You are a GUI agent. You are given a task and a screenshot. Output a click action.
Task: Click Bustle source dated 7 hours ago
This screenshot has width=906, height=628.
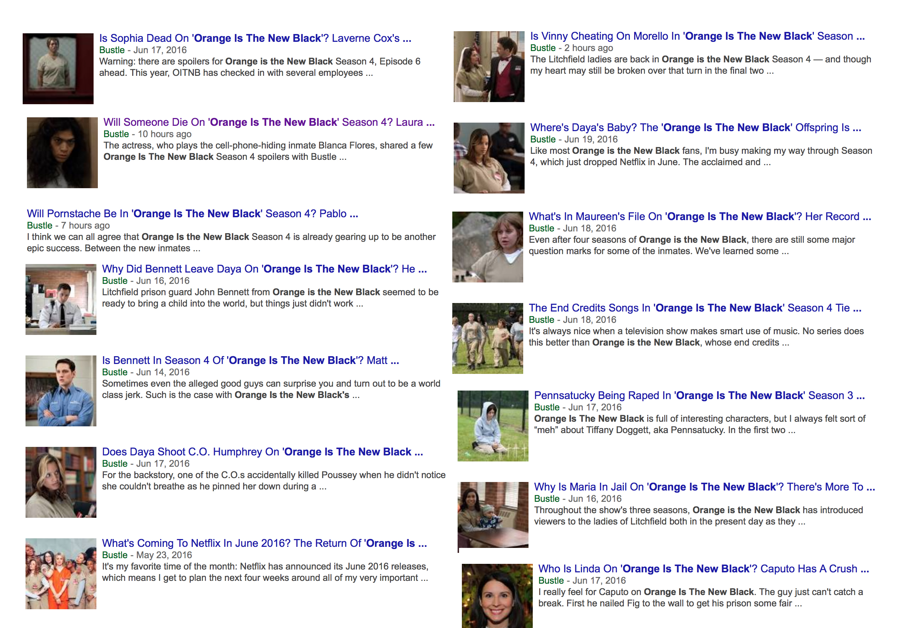pyautogui.click(x=39, y=225)
